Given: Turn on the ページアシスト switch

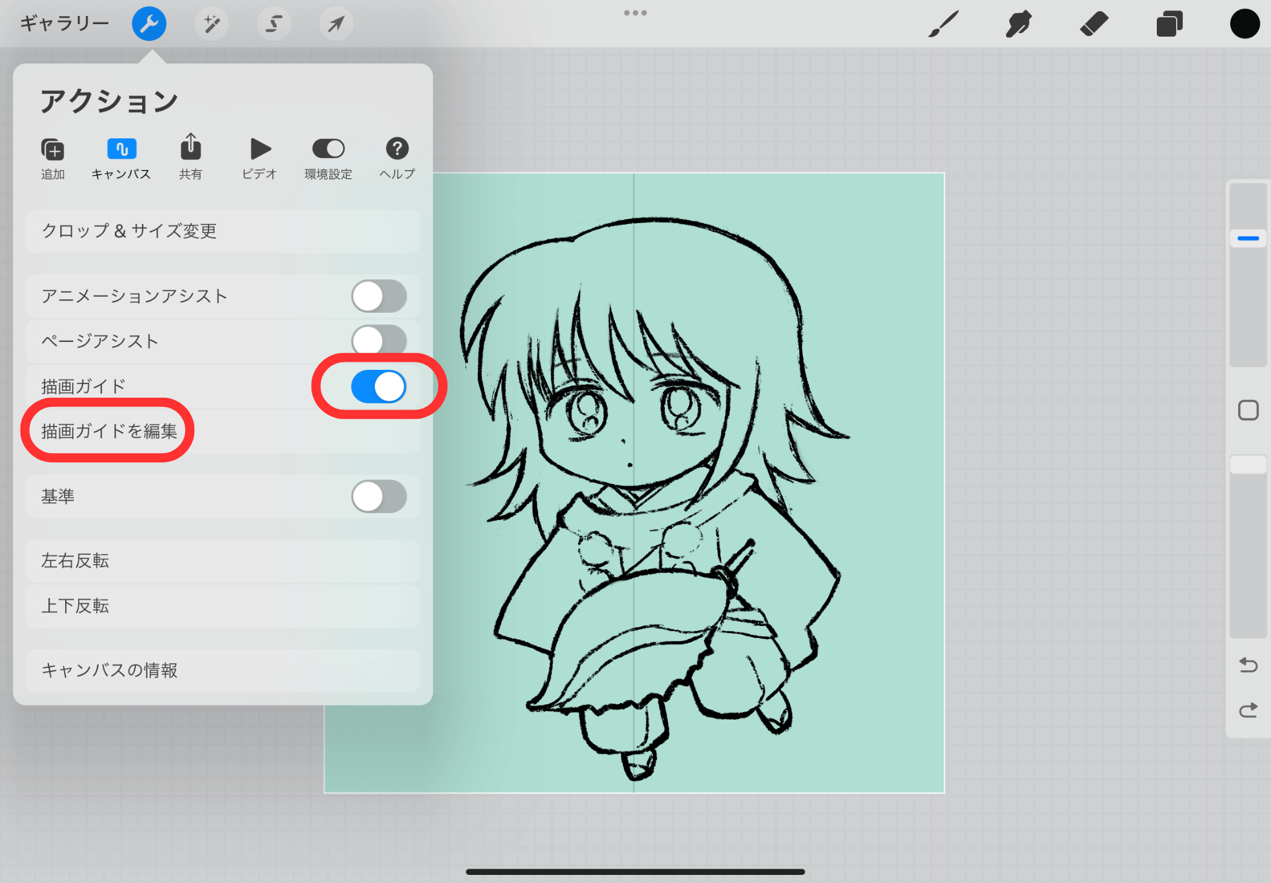Looking at the screenshot, I should (379, 341).
